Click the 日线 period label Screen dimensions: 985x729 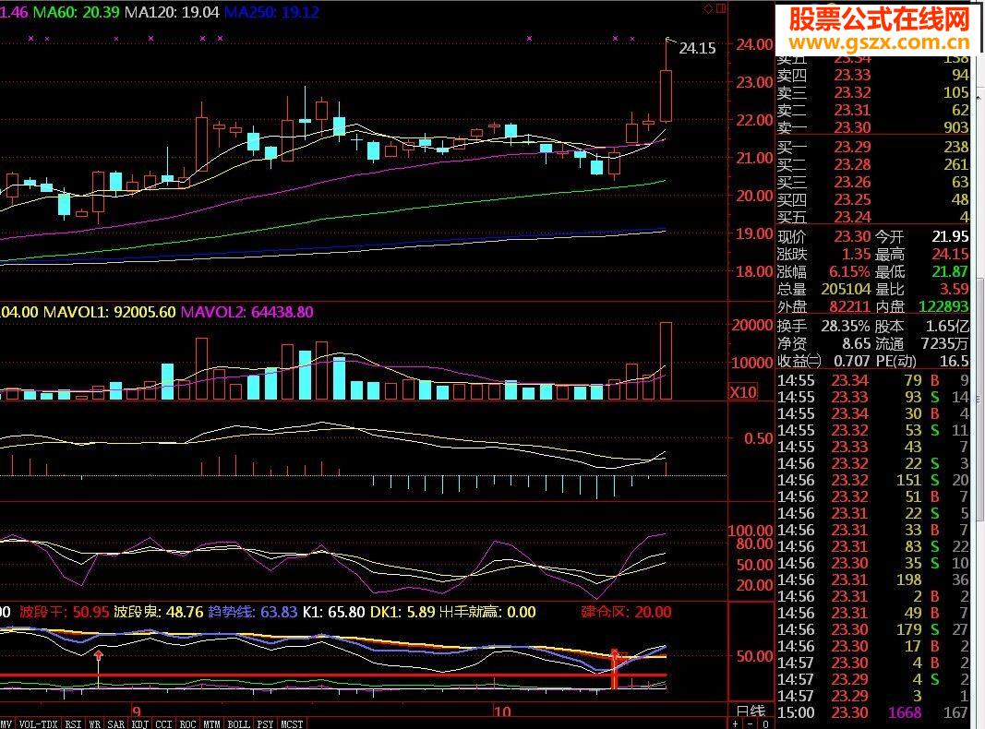(x=751, y=711)
